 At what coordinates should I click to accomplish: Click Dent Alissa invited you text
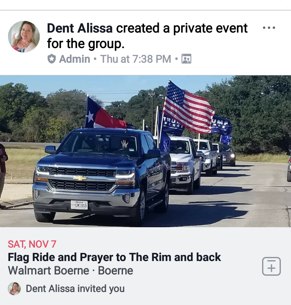[75, 289]
